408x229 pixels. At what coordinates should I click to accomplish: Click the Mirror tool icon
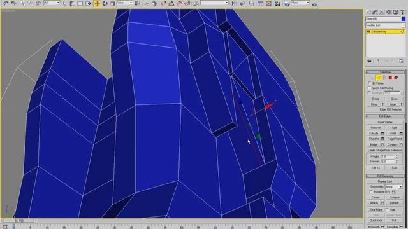click(x=234, y=3)
